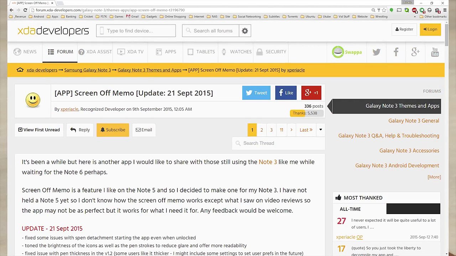Image resolution: width=456 pixels, height=256 pixels.
Task: Go to next page arrow in pagination
Action: 291,130
